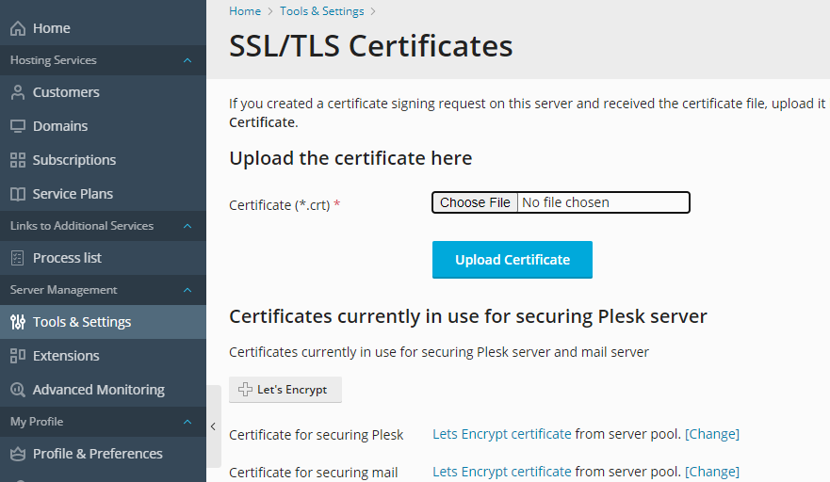830x482 pixels.
Task: Open Domains in the sidebar
Action: (104, 126)
